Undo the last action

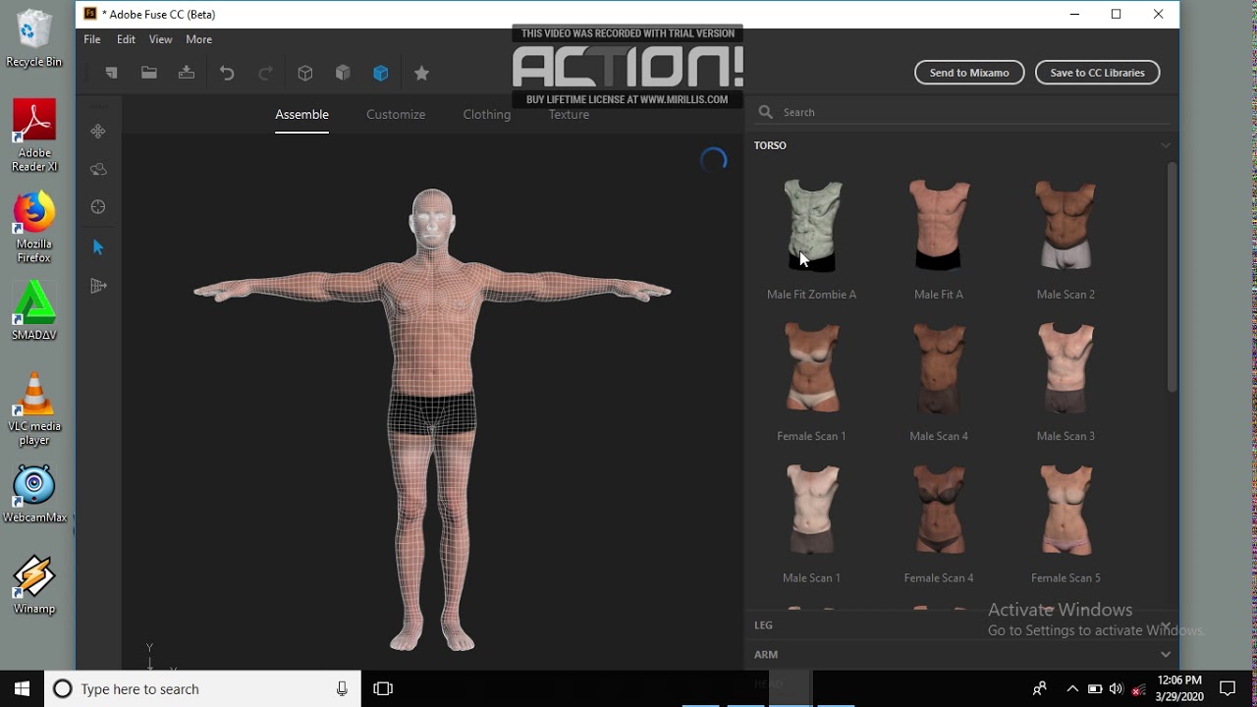[227, 73]
